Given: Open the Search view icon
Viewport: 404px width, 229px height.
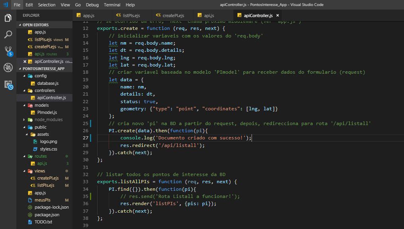Looking at the screenshot, I should tap(8, 35).
